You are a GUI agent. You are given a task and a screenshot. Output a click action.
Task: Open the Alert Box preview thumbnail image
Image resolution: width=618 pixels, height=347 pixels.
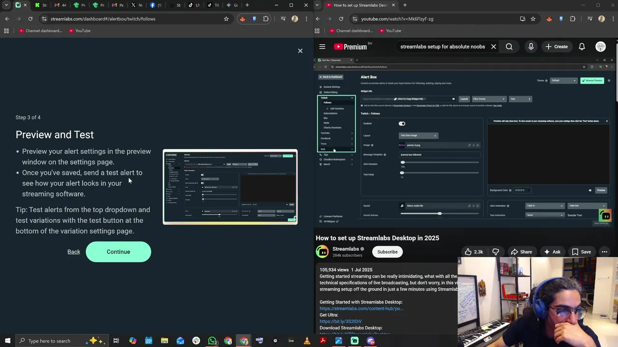pyautogui.click(x=230, y=187)
